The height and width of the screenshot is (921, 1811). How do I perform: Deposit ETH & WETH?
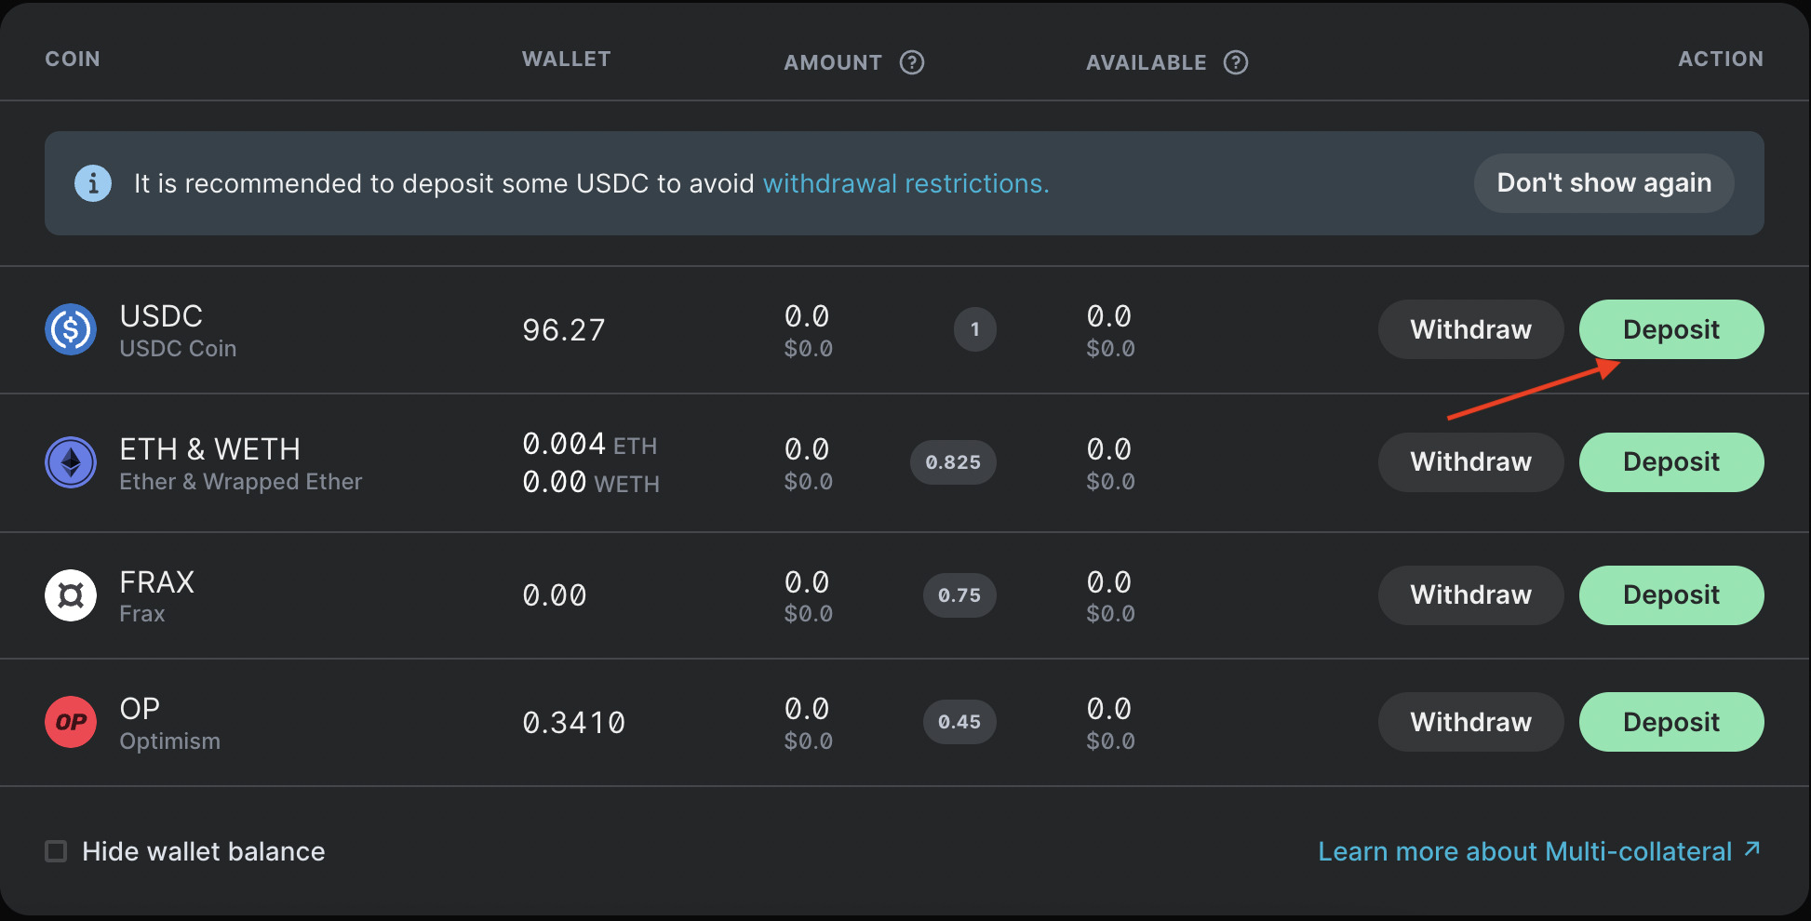pos(1671,462)
